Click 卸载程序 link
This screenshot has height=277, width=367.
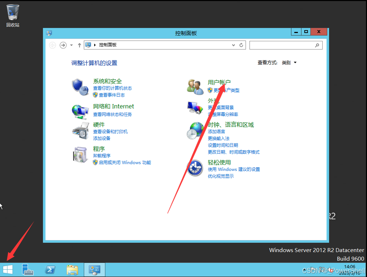(102, 156)
